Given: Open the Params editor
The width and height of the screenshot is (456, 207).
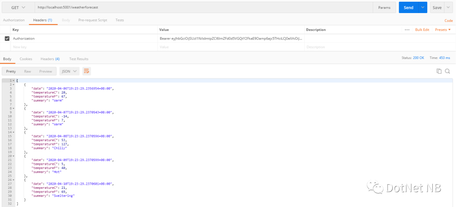Looking at the screenshot, I should (385, 8).
